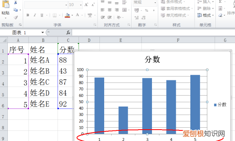Toggle Italic formatting
The height and width of the screenshot is (141, 235).
(x=35, y=15)
